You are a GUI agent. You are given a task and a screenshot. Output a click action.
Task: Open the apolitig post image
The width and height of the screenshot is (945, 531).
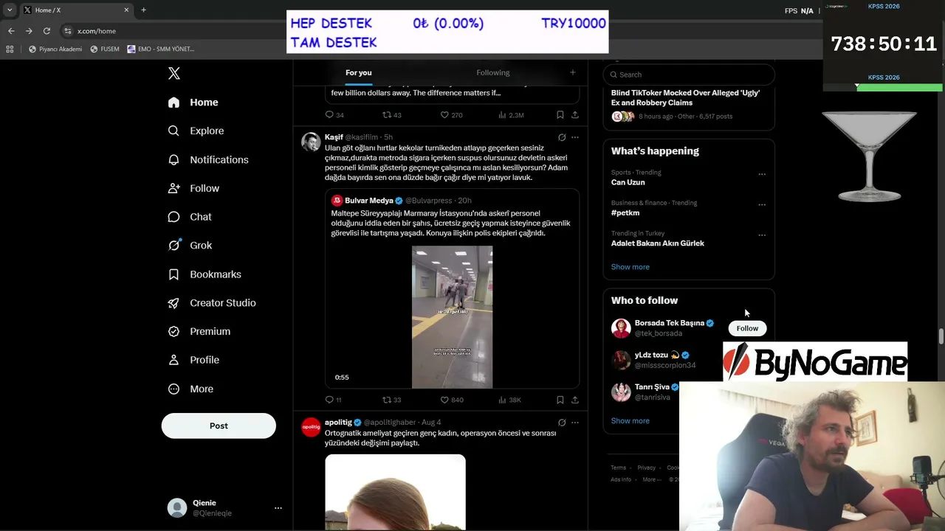[395, 493]
